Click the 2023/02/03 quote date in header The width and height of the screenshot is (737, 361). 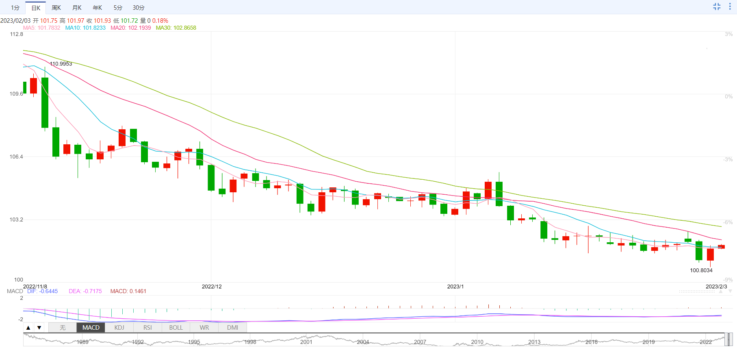pos(15,21)
